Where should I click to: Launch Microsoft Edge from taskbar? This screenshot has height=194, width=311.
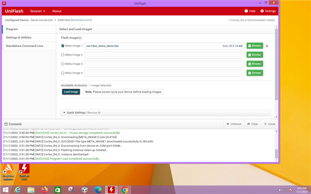(98, 190)
